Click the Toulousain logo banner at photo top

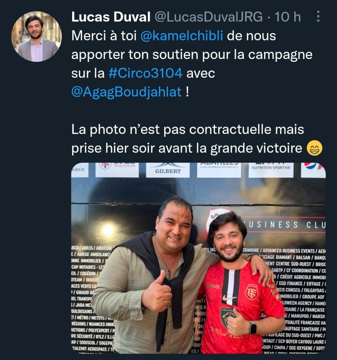point(117,169)
